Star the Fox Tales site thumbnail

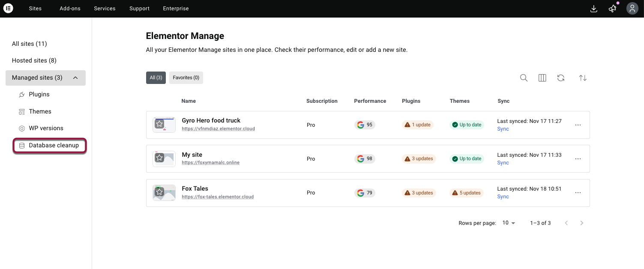tap(159, 192)
